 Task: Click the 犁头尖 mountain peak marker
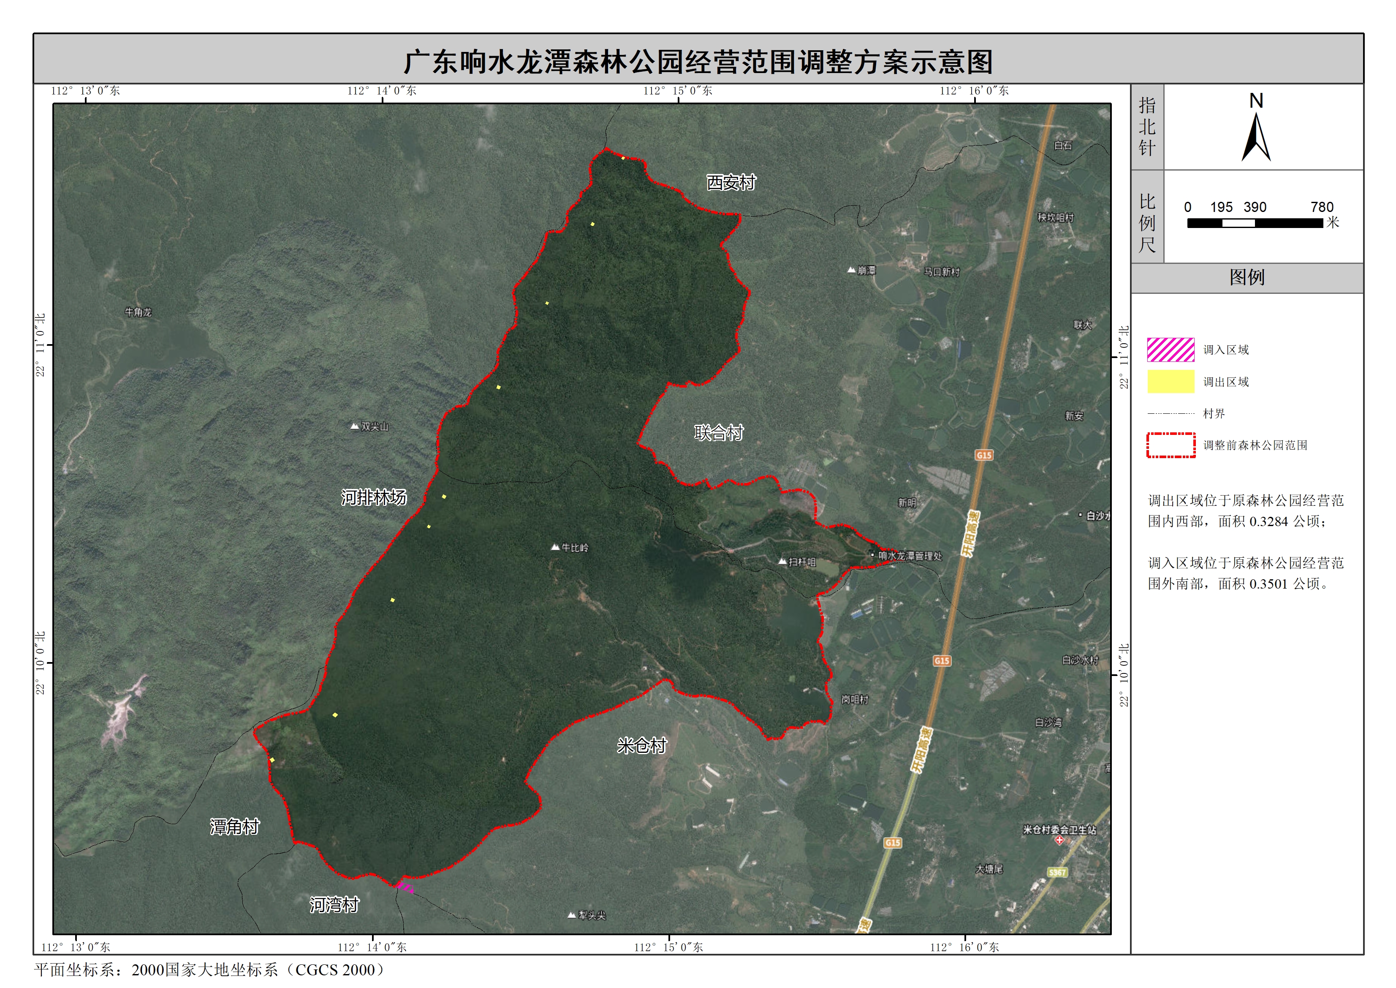(x=571, y=915)
